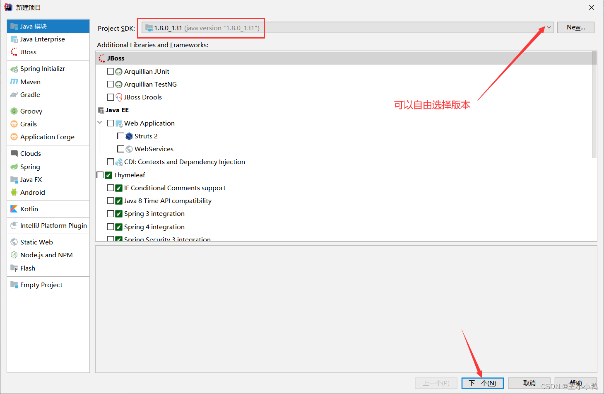Viewport: 604px width, 394px height.
Task: Click the Node.js and NPM icon
Action: (14, 255)
